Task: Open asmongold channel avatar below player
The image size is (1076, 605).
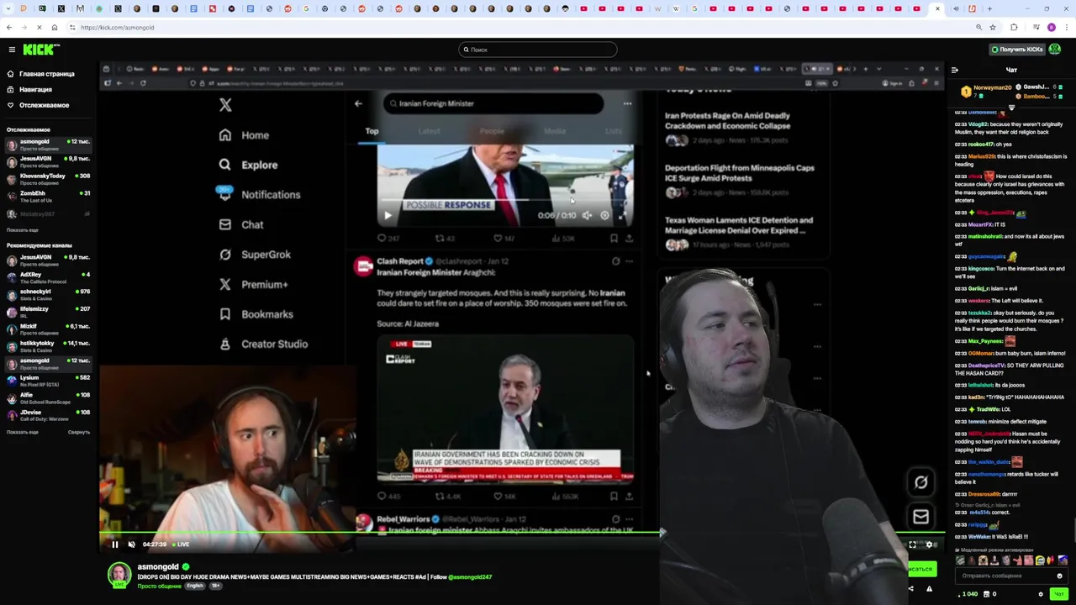Action: pyautogui.click(x=119, y=575)
